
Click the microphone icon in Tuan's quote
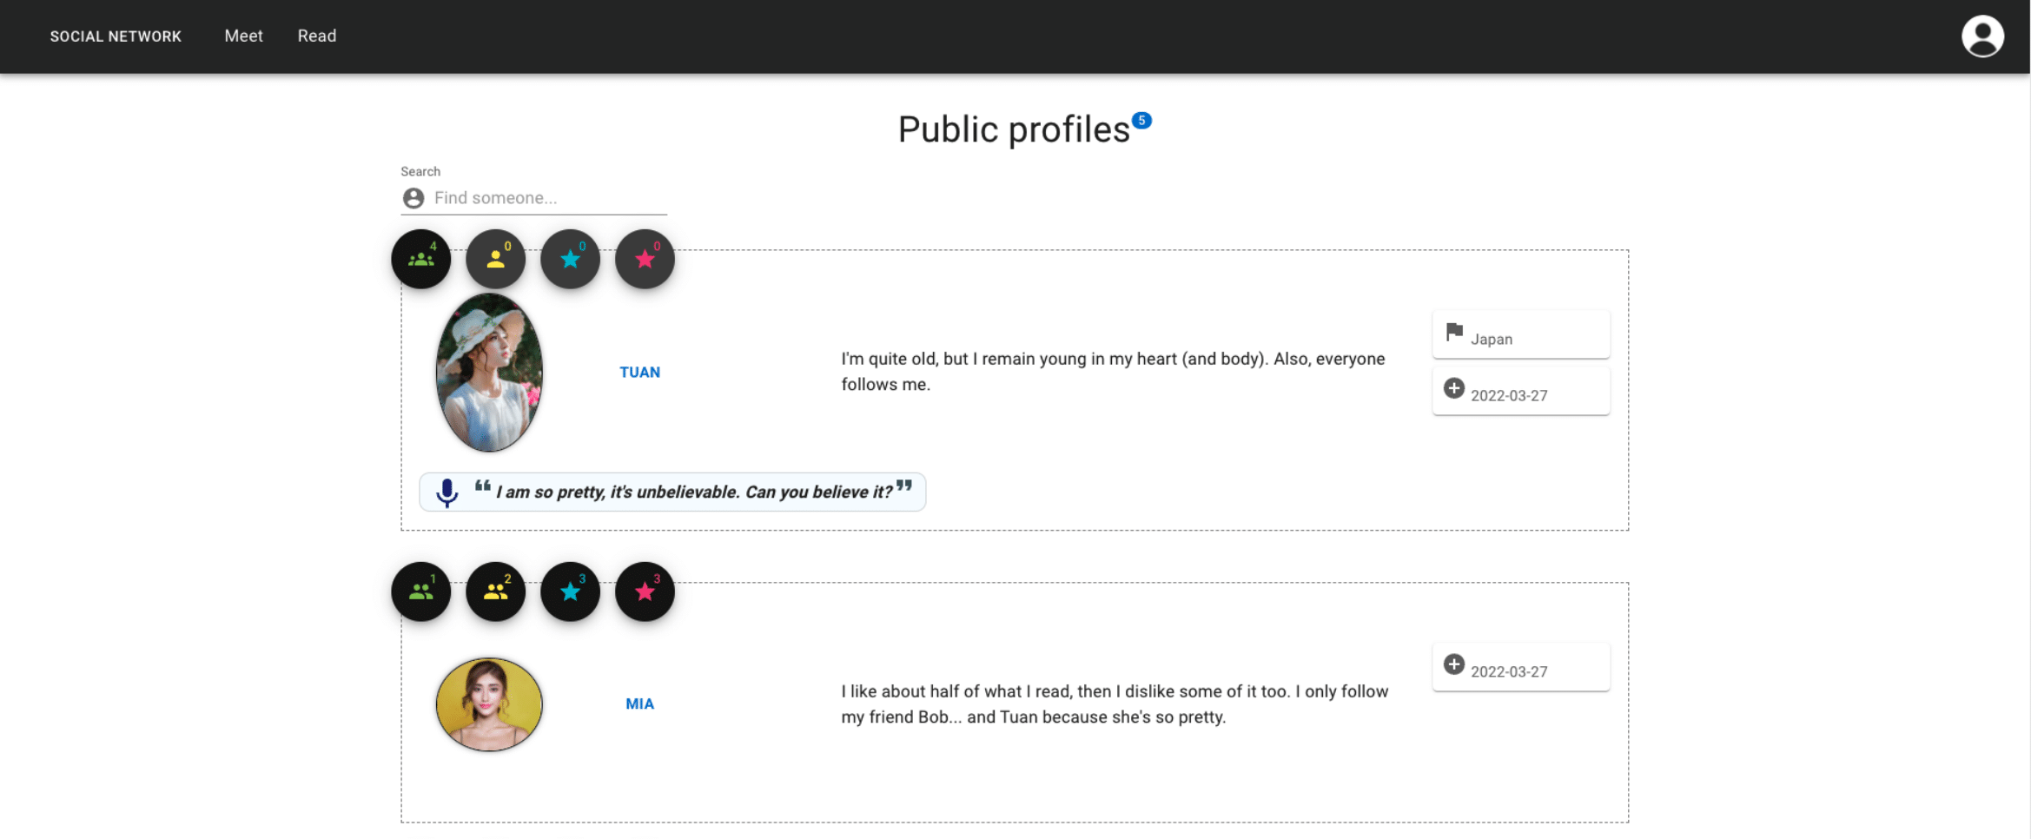[x=447, y=492]
